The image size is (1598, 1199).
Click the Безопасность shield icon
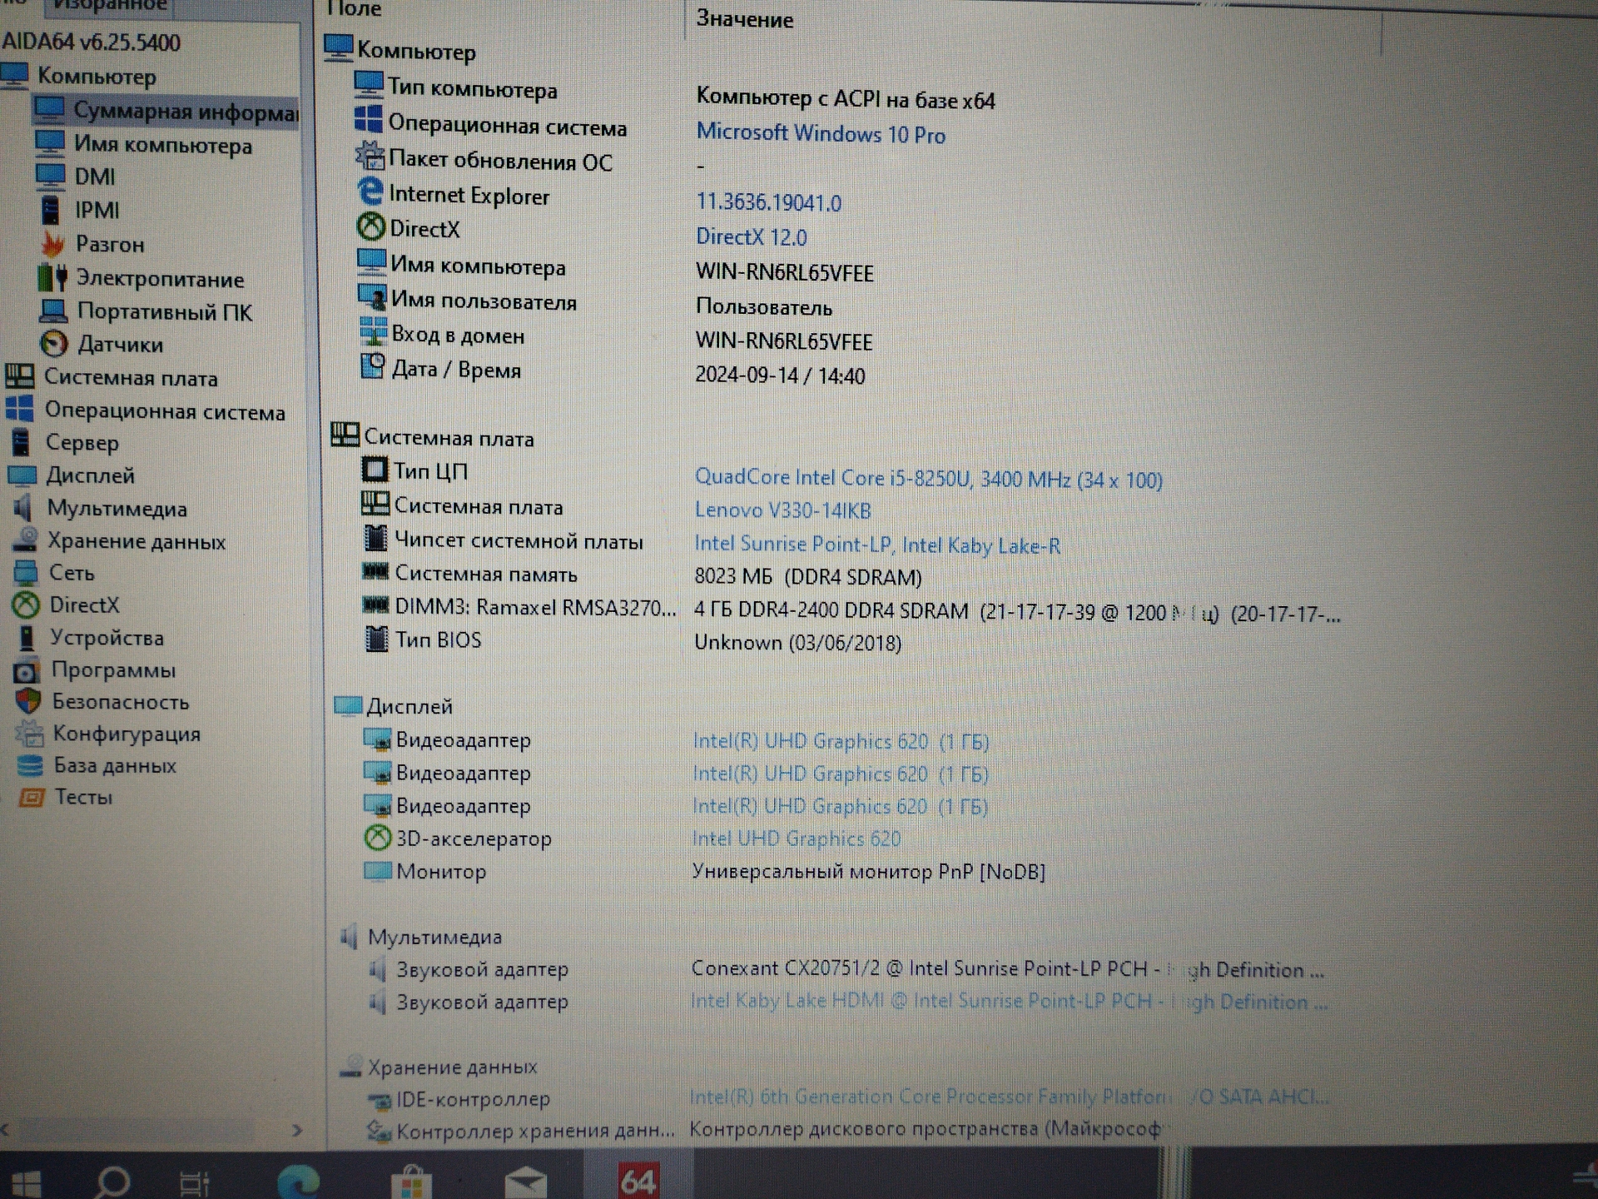[x=28, y=701]
